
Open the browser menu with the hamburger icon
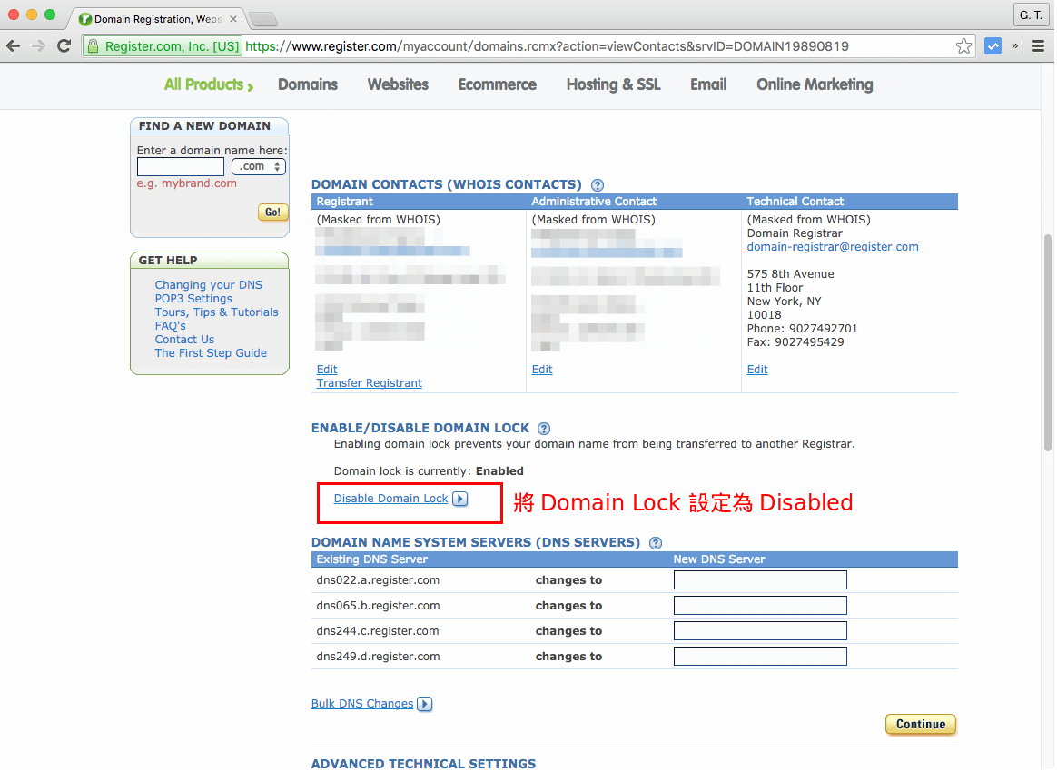[x=1038, y=45]
